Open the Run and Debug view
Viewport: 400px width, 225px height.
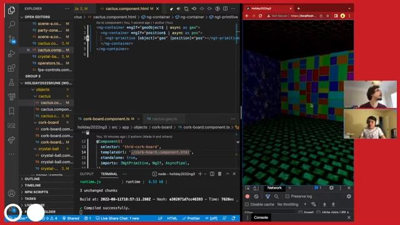point(11,53)
